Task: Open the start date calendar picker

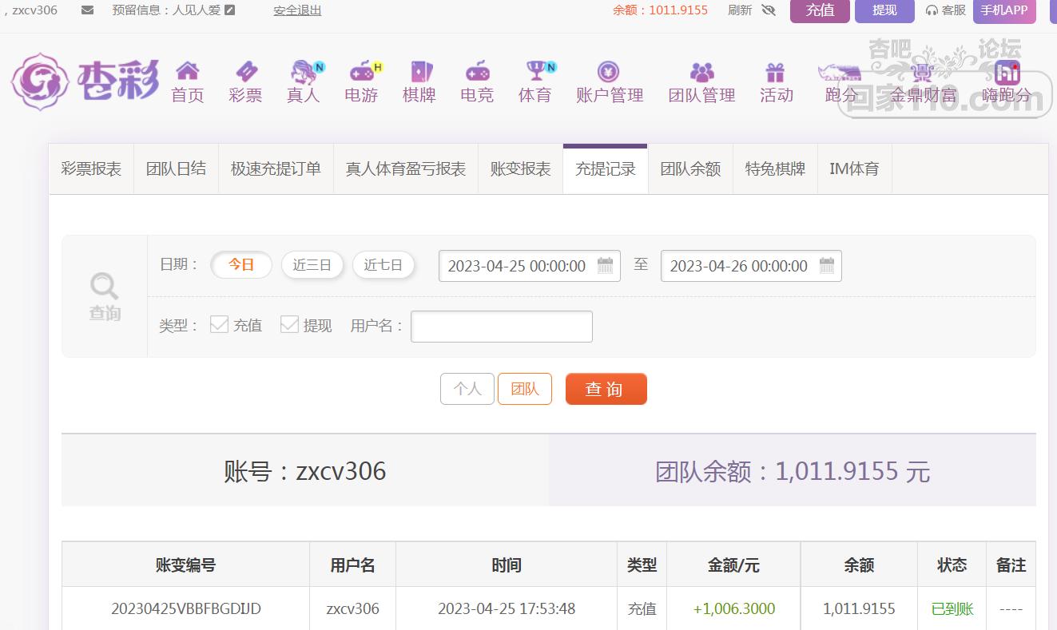Action: 605,266
